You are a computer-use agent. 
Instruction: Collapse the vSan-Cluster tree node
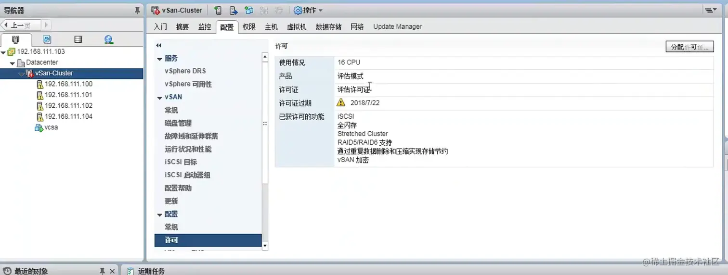(x=21, y=74)
